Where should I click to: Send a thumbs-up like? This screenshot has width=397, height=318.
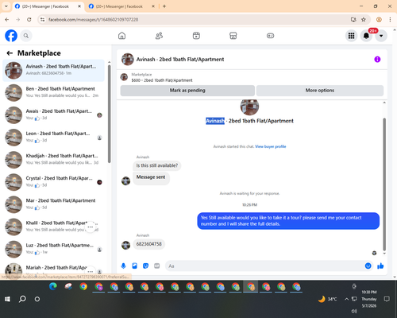click(380, 266)
